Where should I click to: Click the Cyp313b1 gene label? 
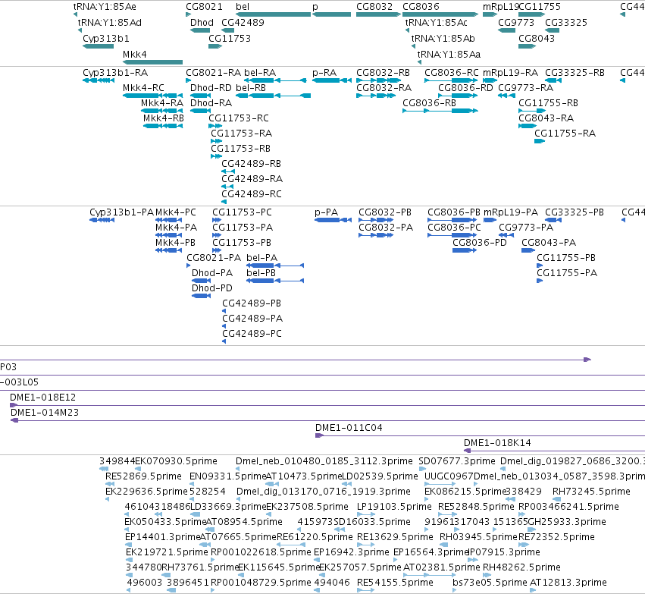pos(105,39)
